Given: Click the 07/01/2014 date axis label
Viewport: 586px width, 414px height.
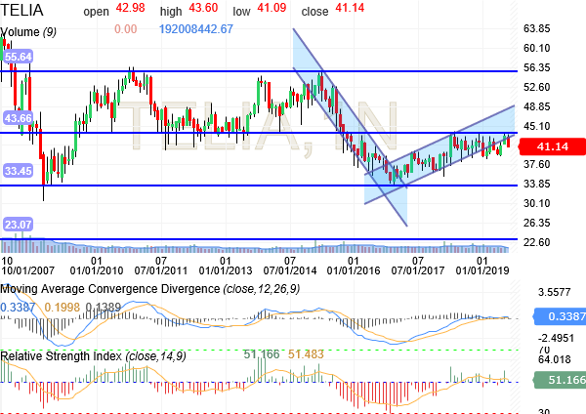Looking at the screenshot, I should [x=290, y=270].
